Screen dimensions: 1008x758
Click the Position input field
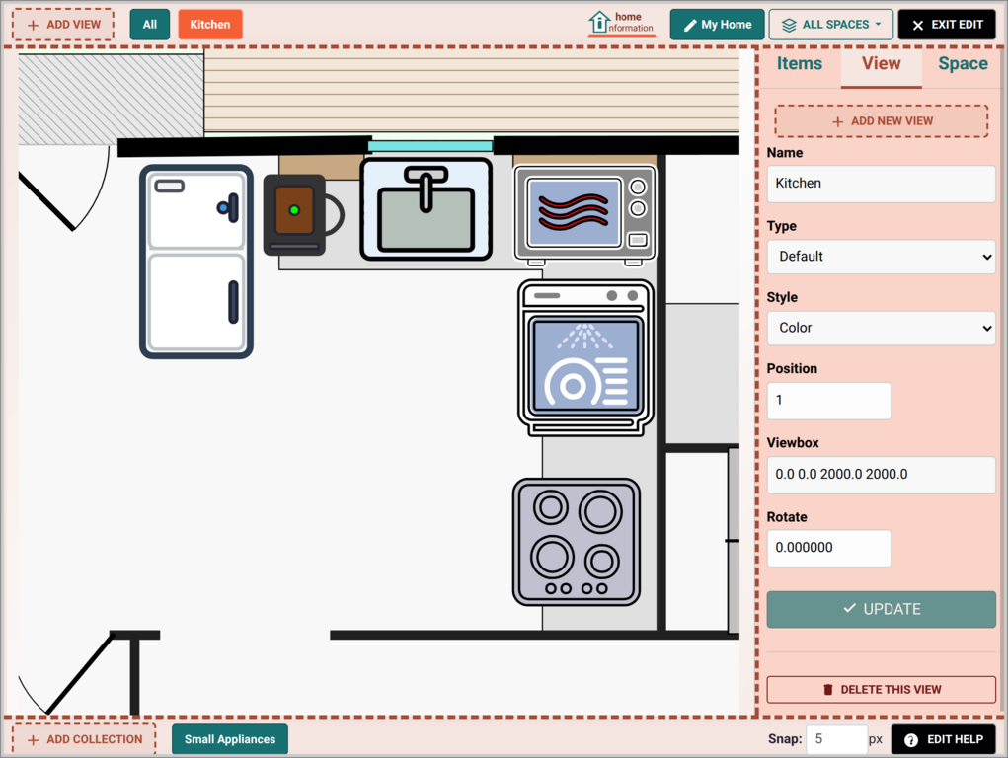point(828,401)
